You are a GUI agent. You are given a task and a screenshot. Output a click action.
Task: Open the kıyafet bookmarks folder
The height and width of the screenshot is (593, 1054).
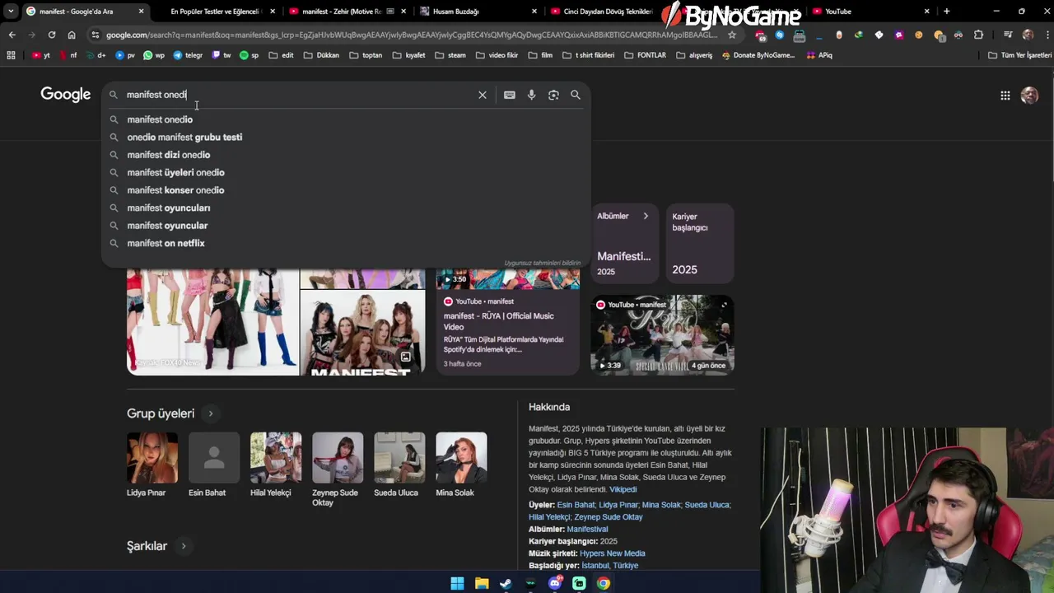(x=408, y=55)
